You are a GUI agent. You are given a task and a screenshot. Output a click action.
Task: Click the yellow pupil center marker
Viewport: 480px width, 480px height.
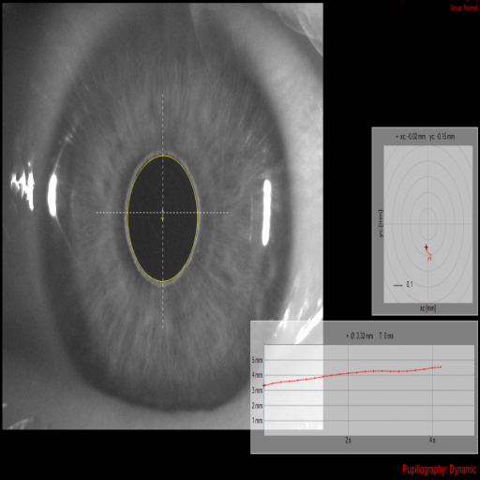[162, 218]
